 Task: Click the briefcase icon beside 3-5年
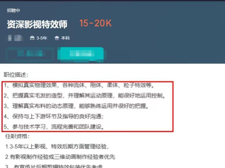coord(32,38)
